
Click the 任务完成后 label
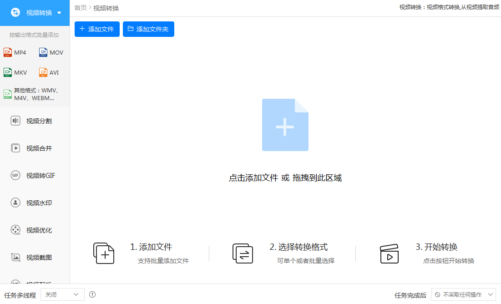click(410, 295)
